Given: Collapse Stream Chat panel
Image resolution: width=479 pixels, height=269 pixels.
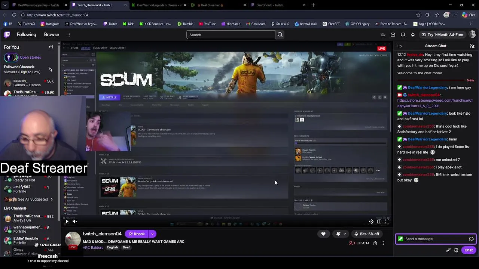Looking at the screenshot, I should (400, 46).
